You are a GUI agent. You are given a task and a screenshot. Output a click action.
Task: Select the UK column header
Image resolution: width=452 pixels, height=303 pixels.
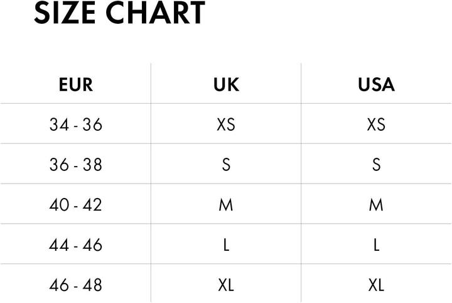(226, 85)
